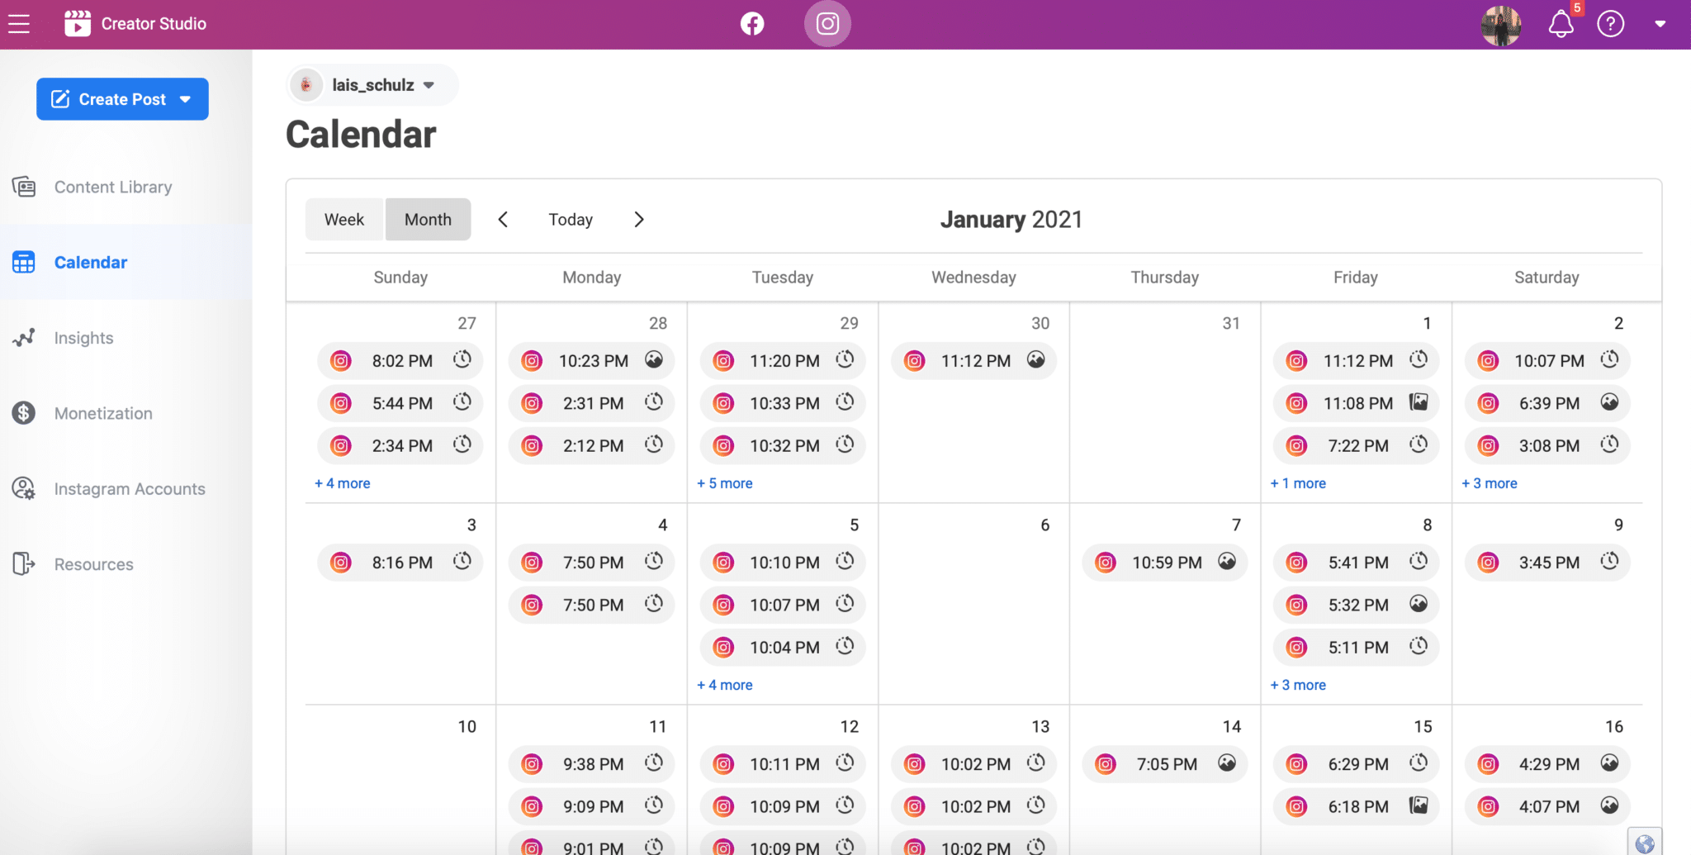The height and width of the screenshot is (855, 1691).
Task: Open the 11:08 PM post on Friday 1
Action: click(x=1356, y=403)
